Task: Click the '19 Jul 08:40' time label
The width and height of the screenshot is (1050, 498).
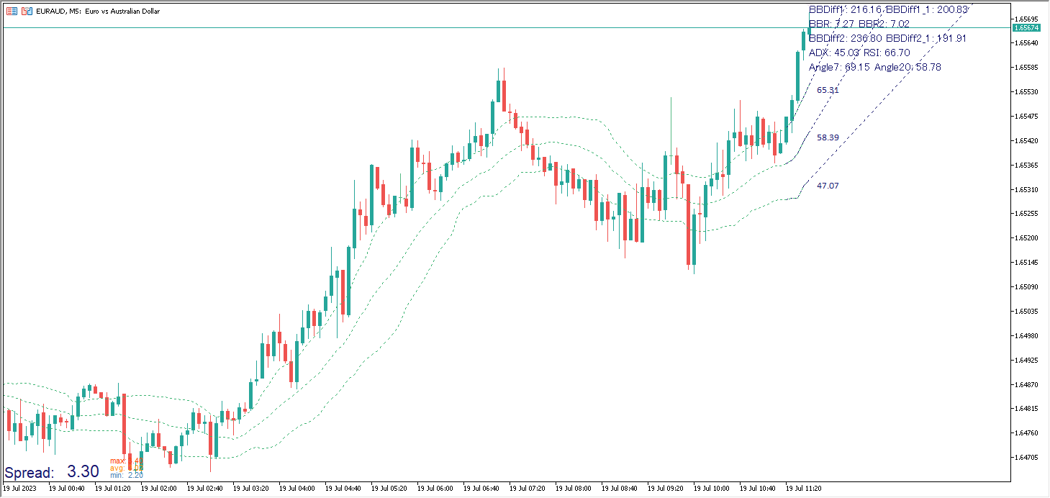Action: (619, 488)
